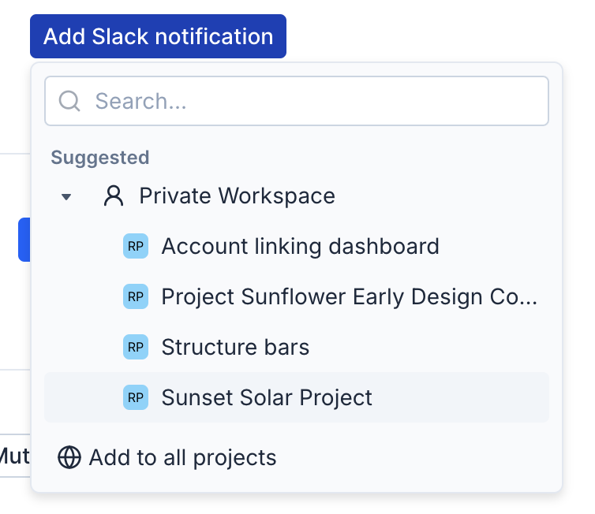Image resolution: width=595 pixels, height=514 pixels.
Task: Click the globe icon for all projects
Action: tap(69, 458)
